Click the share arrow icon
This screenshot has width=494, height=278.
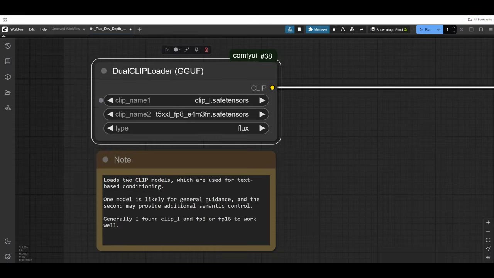361,29
